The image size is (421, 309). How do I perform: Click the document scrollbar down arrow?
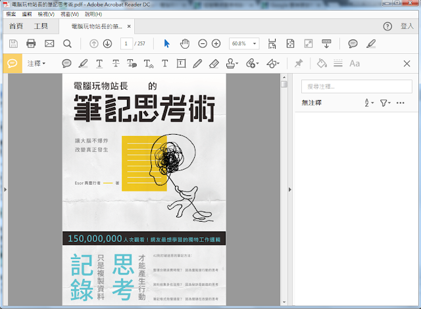pyautogui.click(x=284, y=302)
